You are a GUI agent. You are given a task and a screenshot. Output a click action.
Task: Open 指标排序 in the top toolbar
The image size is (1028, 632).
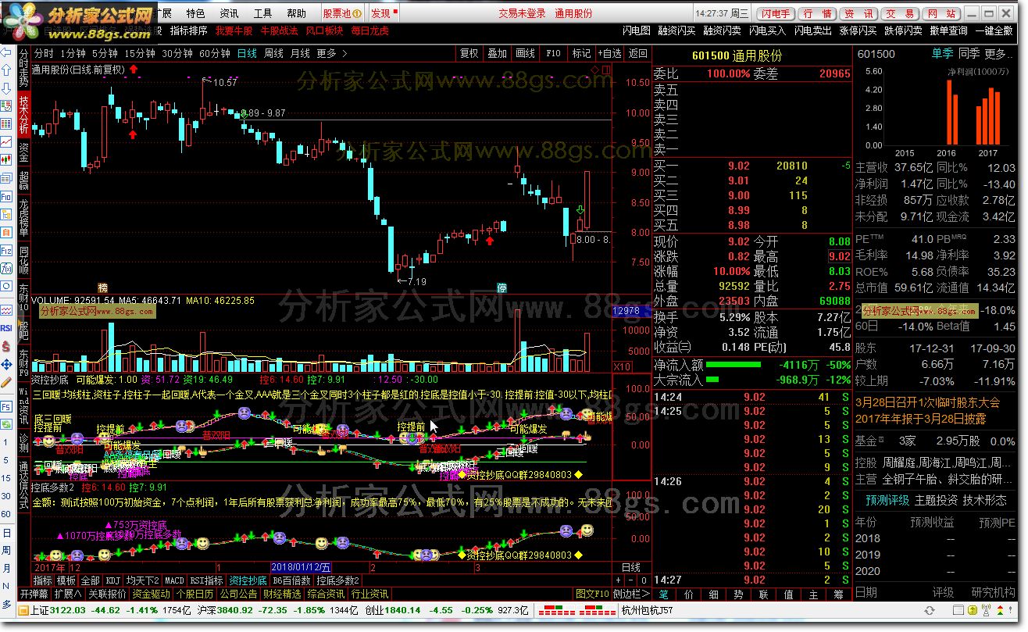tap(189, 30)
